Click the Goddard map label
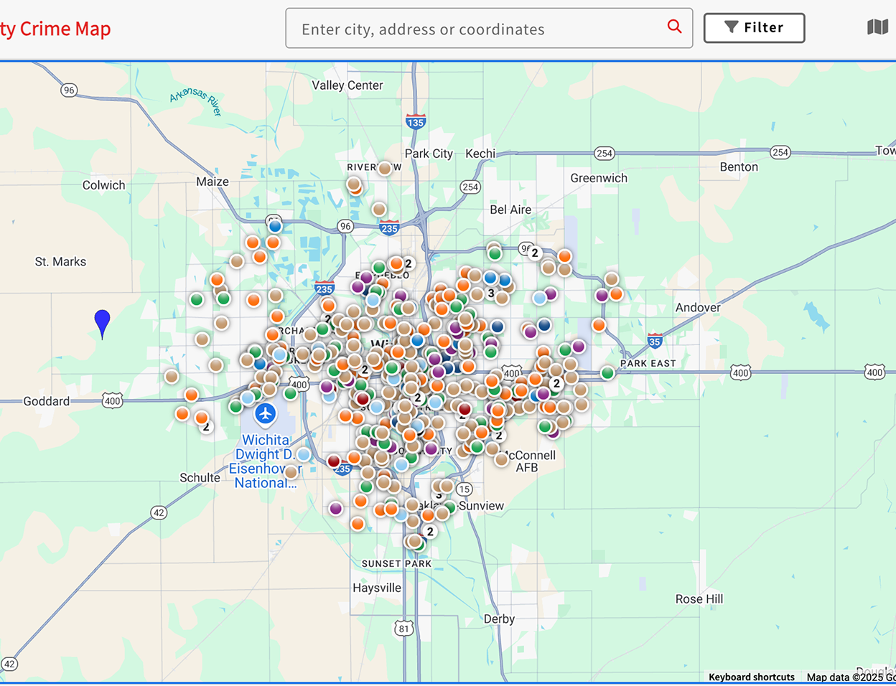The width and height of the screenshot is (896, 686). [47, 401]
